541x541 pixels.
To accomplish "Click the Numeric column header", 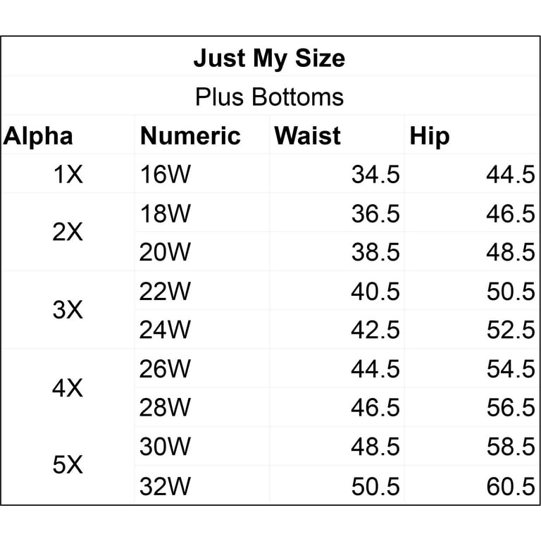I will click(x=190, y=136).
